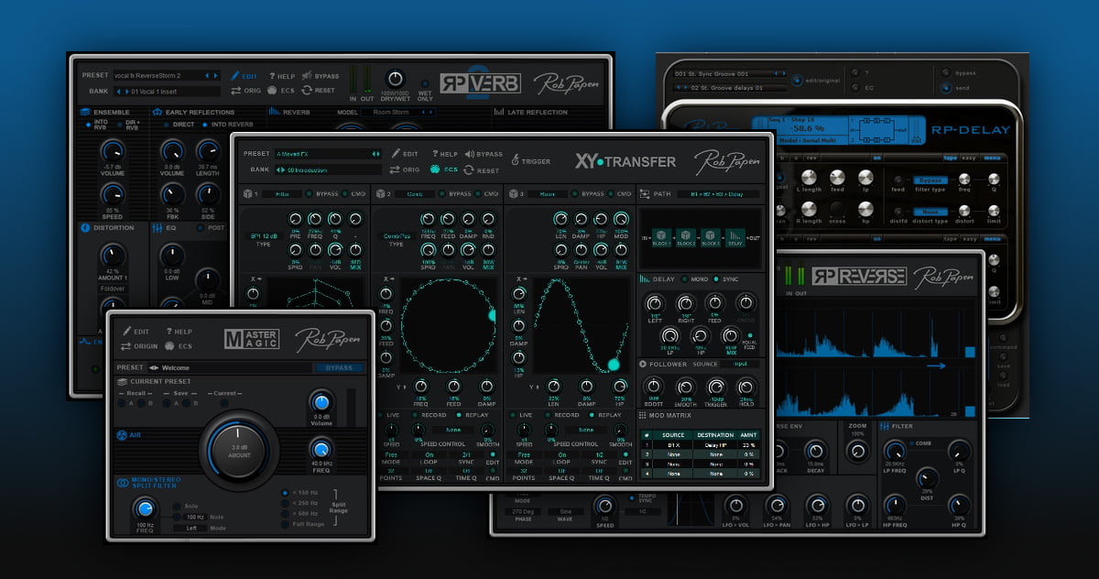Click the Reset arrows icon in XY-Transfer
The height and width of the screenshot is (579, 1099).
[x=468, y=169]
